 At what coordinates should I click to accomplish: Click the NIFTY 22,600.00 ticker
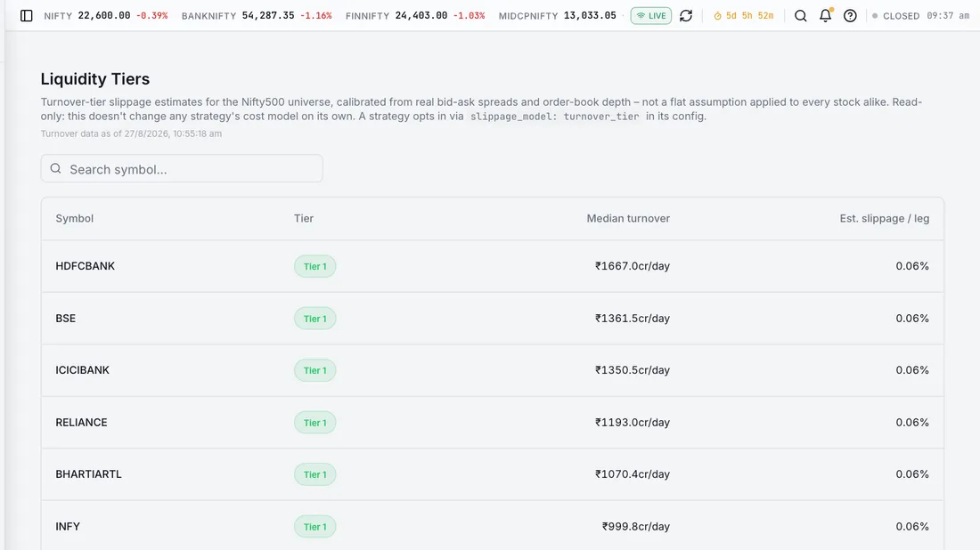click(x=106, y=16)
